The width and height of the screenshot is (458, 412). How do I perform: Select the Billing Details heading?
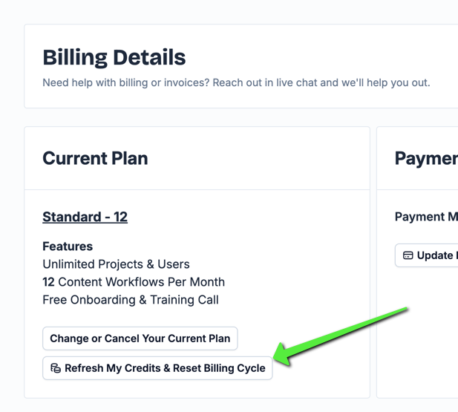(114, 57)
